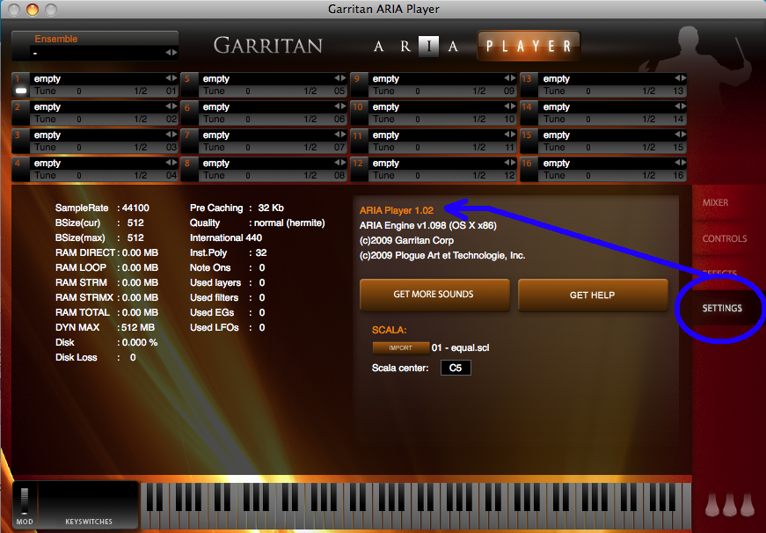Select instrument slot number 6

[x=189, y=107]
